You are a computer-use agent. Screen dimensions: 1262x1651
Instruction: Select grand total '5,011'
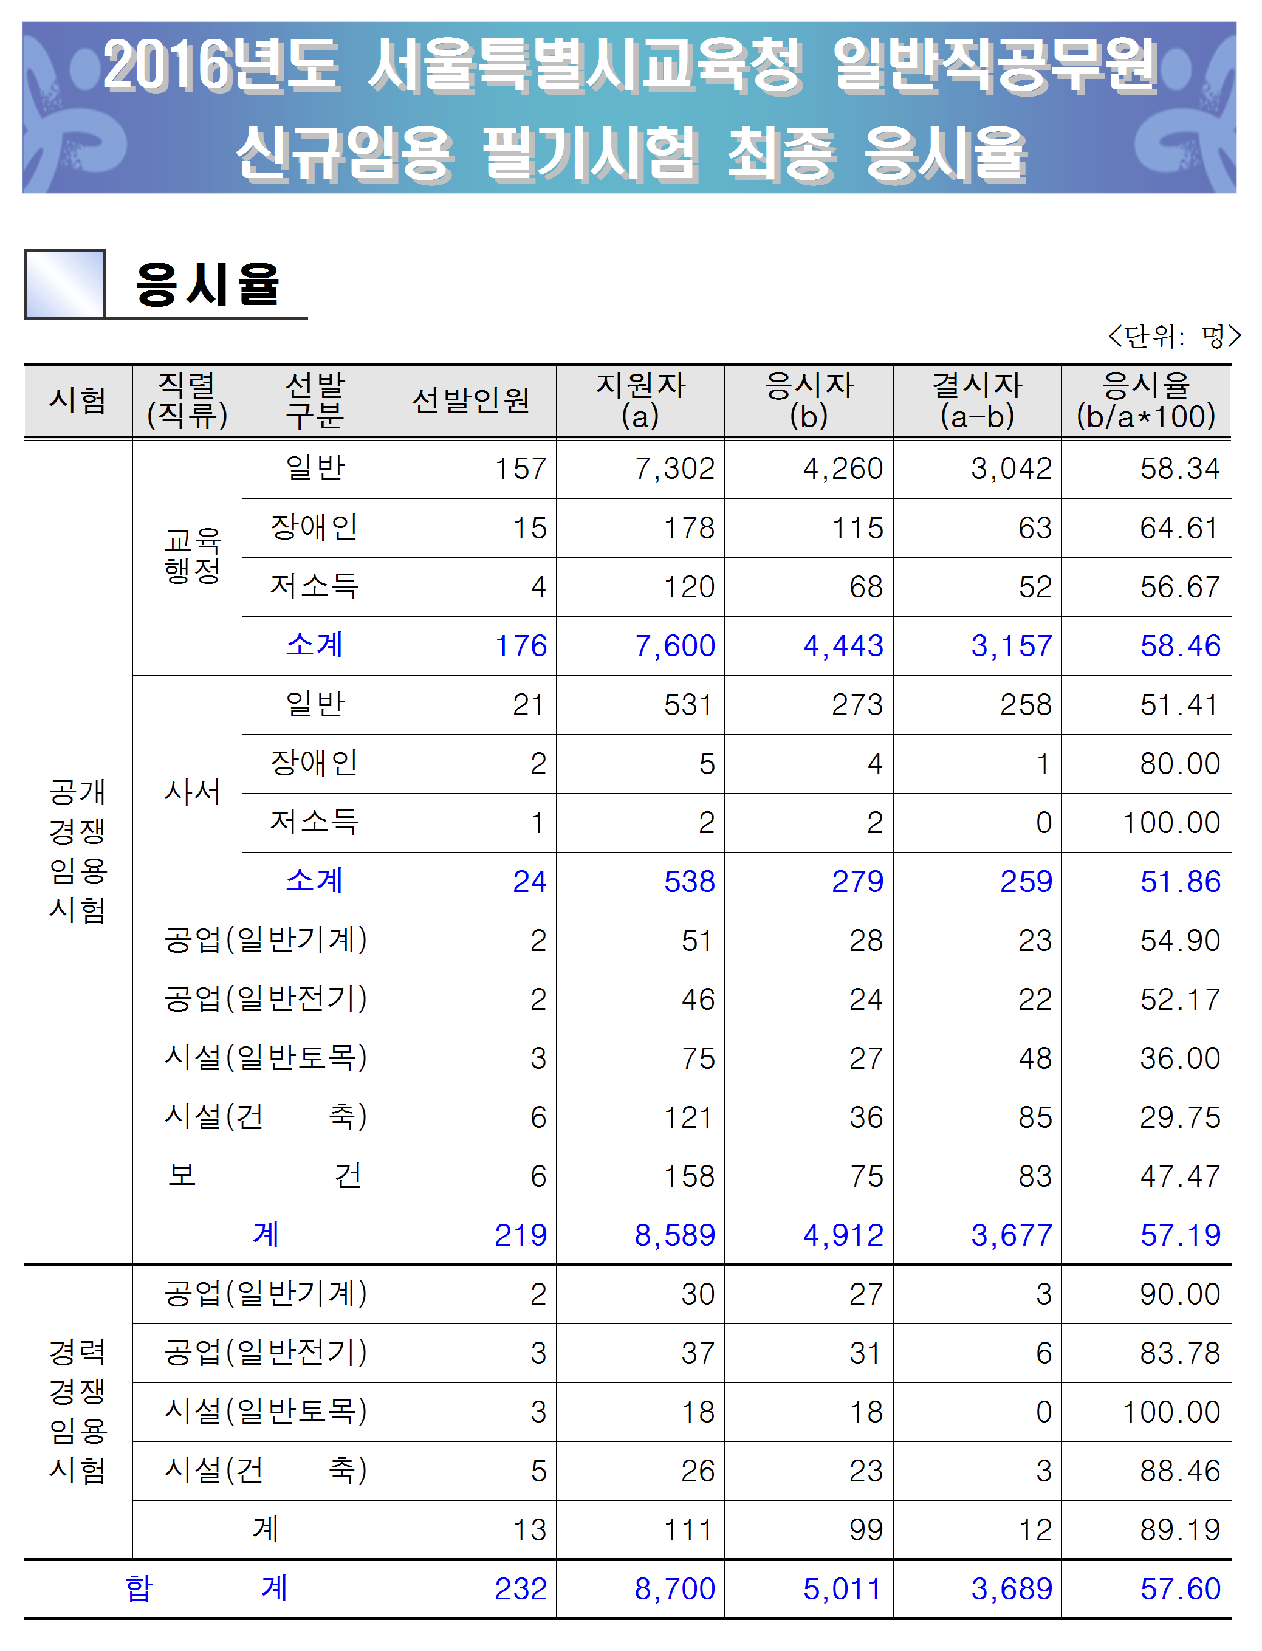click(x=843, y=1590)
